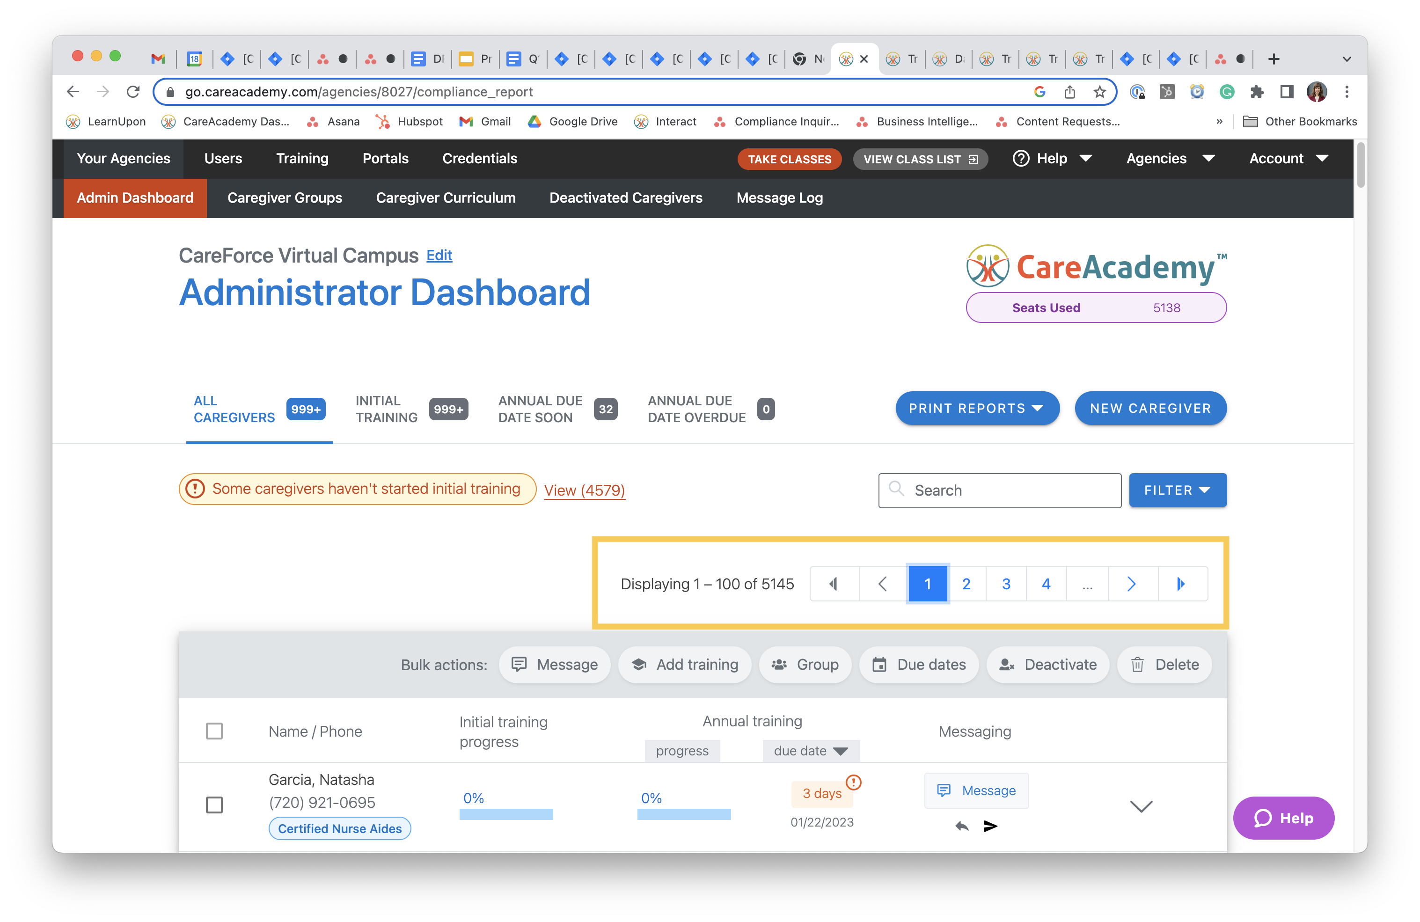Open the FILTER dropdown
Image resolution: width=1420 pixels, height=922 pixels.
(x=1178, y=490)
